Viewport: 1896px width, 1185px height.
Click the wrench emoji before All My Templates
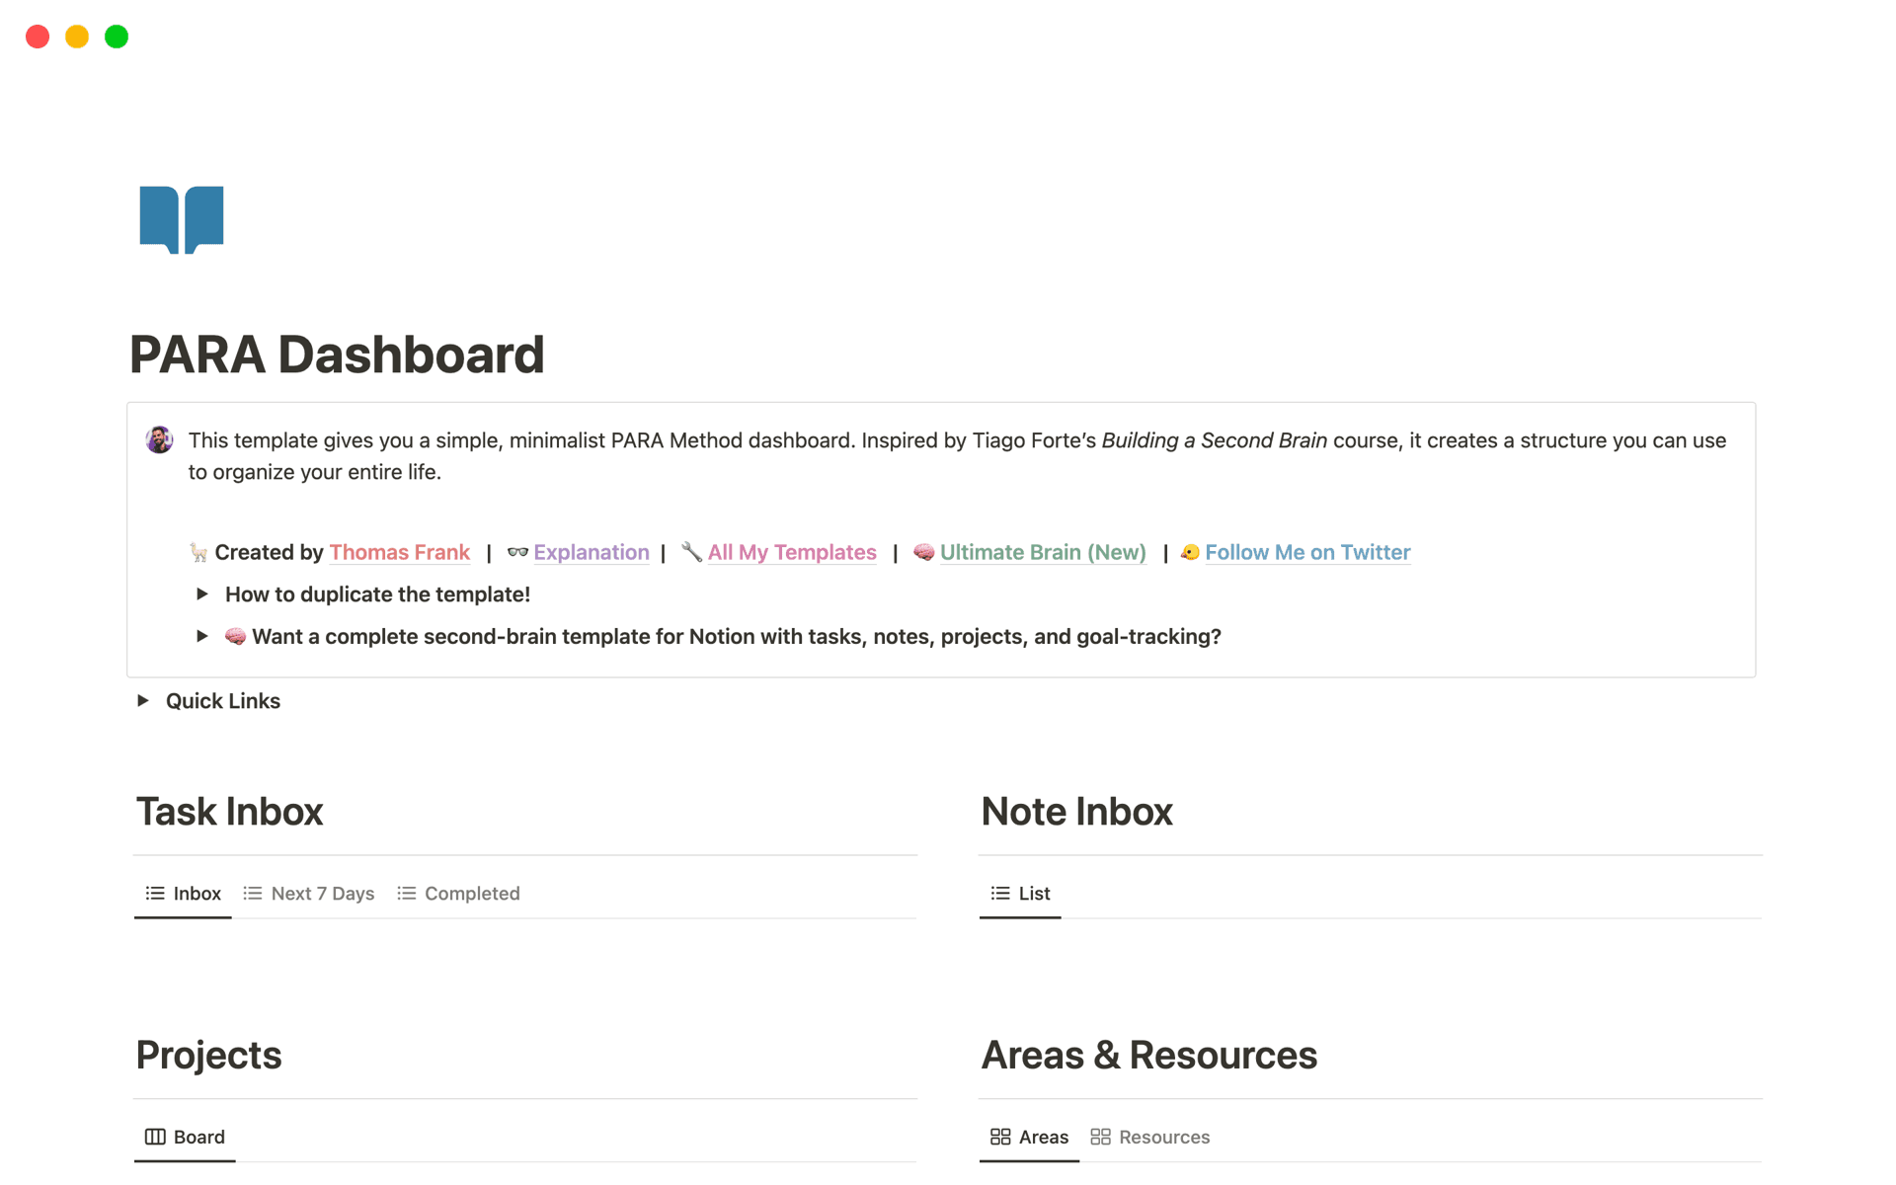(x=691, y=552)
